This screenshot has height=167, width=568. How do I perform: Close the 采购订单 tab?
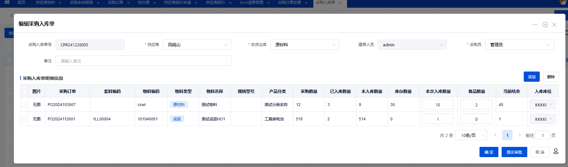click(x=128, y=3)
